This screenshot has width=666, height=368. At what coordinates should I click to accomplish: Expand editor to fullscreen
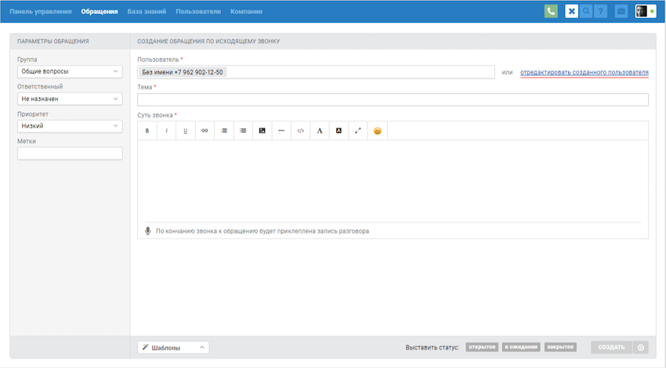[357, 131]
